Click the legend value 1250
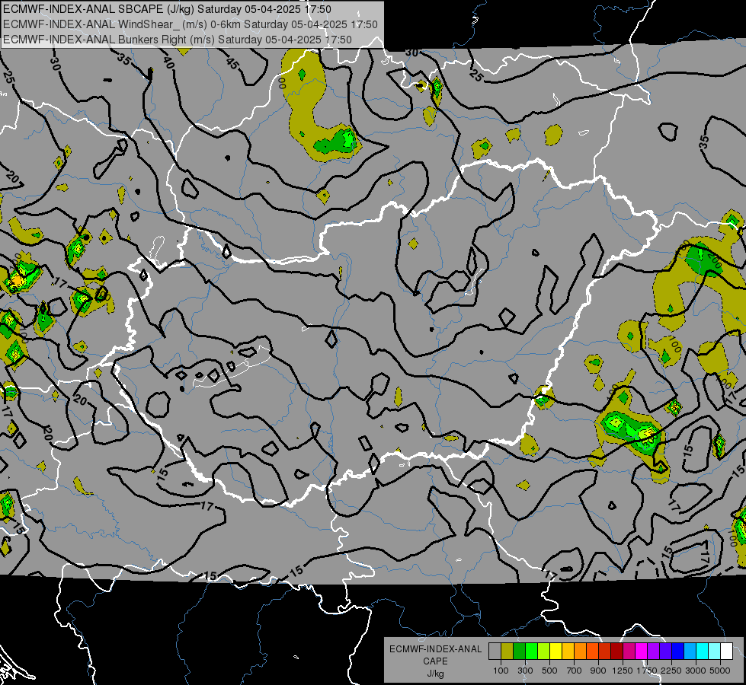The image size is (746, 685). pos(623,671)
